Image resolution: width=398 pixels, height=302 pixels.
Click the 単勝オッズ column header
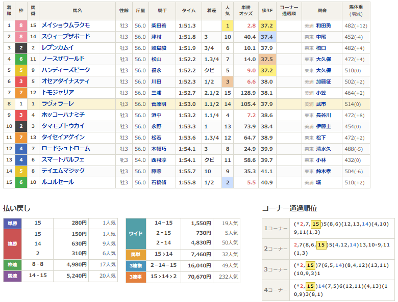246,11
